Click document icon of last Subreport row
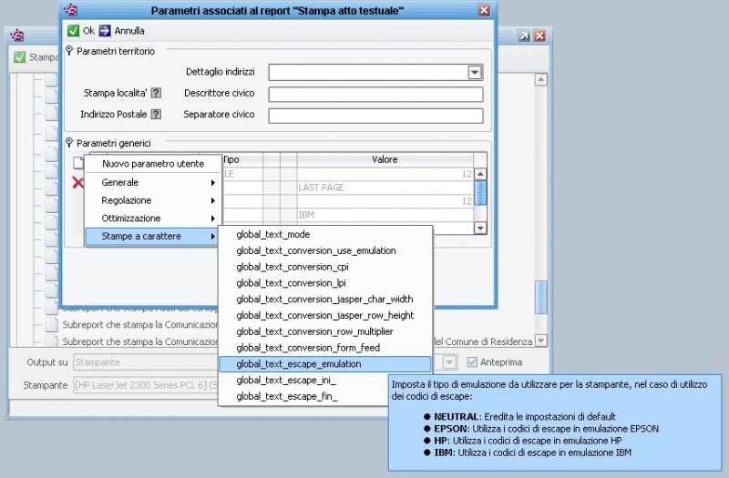This screenshot has width=729, height=478. pos(52,340)
